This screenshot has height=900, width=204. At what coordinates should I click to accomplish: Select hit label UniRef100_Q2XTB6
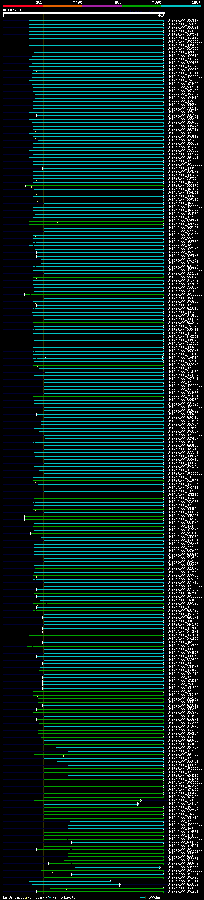point(183,52)
